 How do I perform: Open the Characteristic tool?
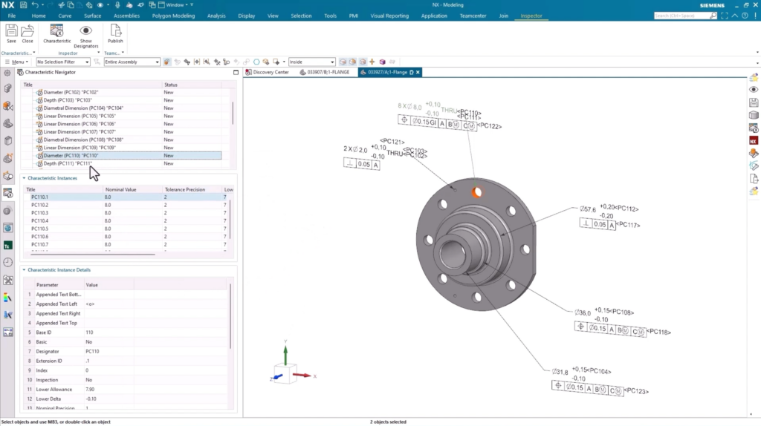pyautogui.click(x=56, y=31)
